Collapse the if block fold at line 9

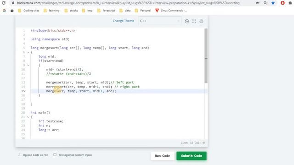(28, 65)
